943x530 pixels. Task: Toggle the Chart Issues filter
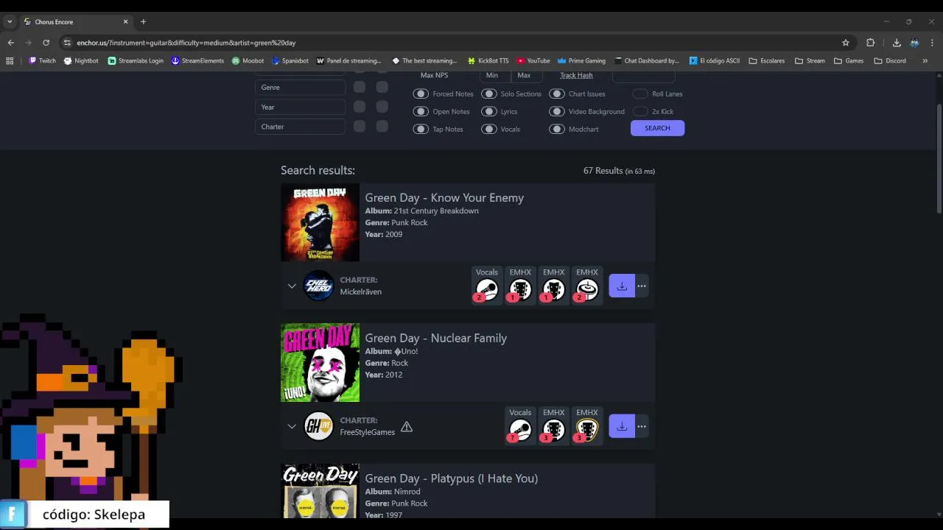point(557,94)
